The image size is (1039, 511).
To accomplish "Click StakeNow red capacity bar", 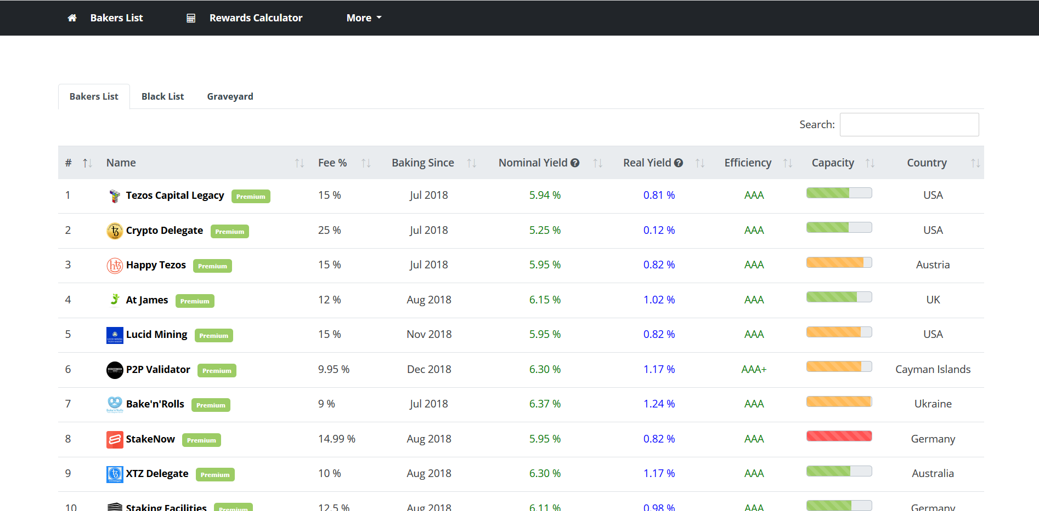I will tap(839, 437).
